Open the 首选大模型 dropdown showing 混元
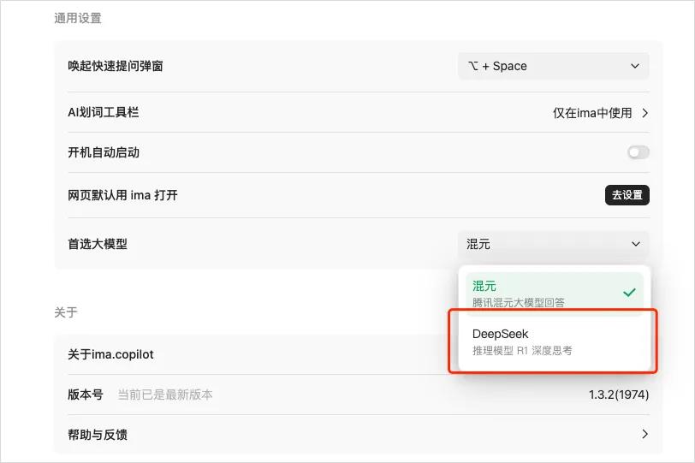 [553, 244]
